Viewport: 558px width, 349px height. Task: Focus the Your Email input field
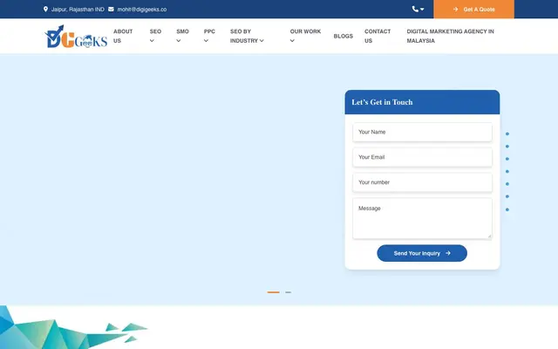click(x=422, y=157)
